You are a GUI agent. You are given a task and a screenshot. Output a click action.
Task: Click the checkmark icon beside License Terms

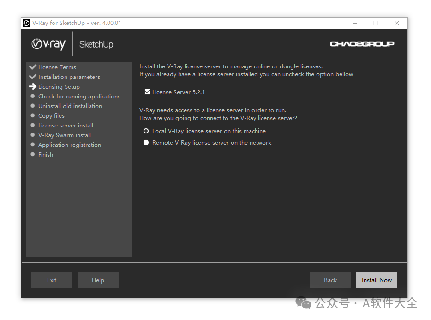click(33, 67)
